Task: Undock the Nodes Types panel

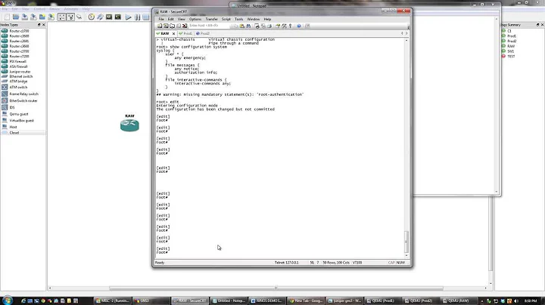Action: pyautogui.click(x=39, y=25)
